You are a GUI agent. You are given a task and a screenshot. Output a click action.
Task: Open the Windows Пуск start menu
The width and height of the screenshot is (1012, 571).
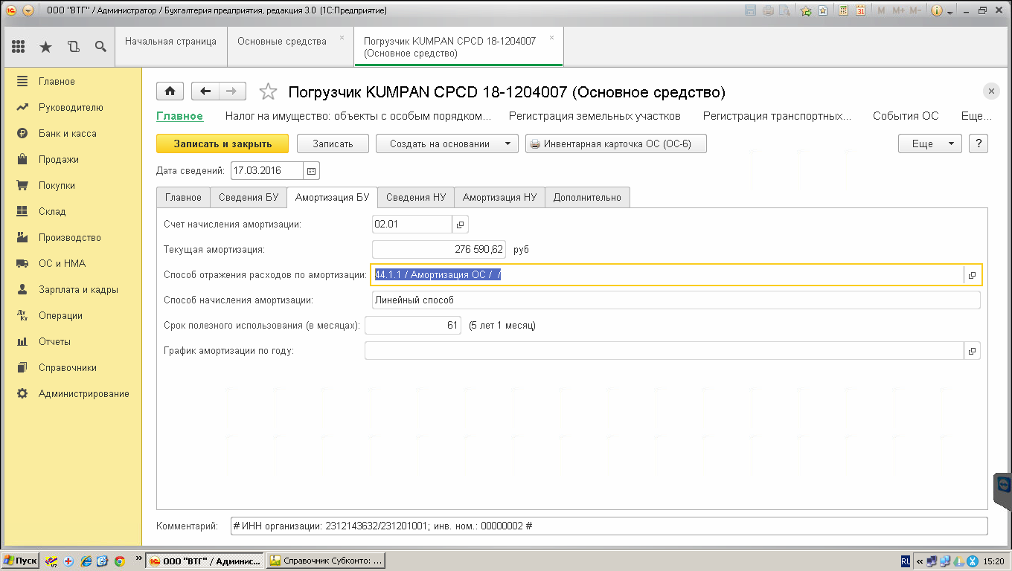21,561
